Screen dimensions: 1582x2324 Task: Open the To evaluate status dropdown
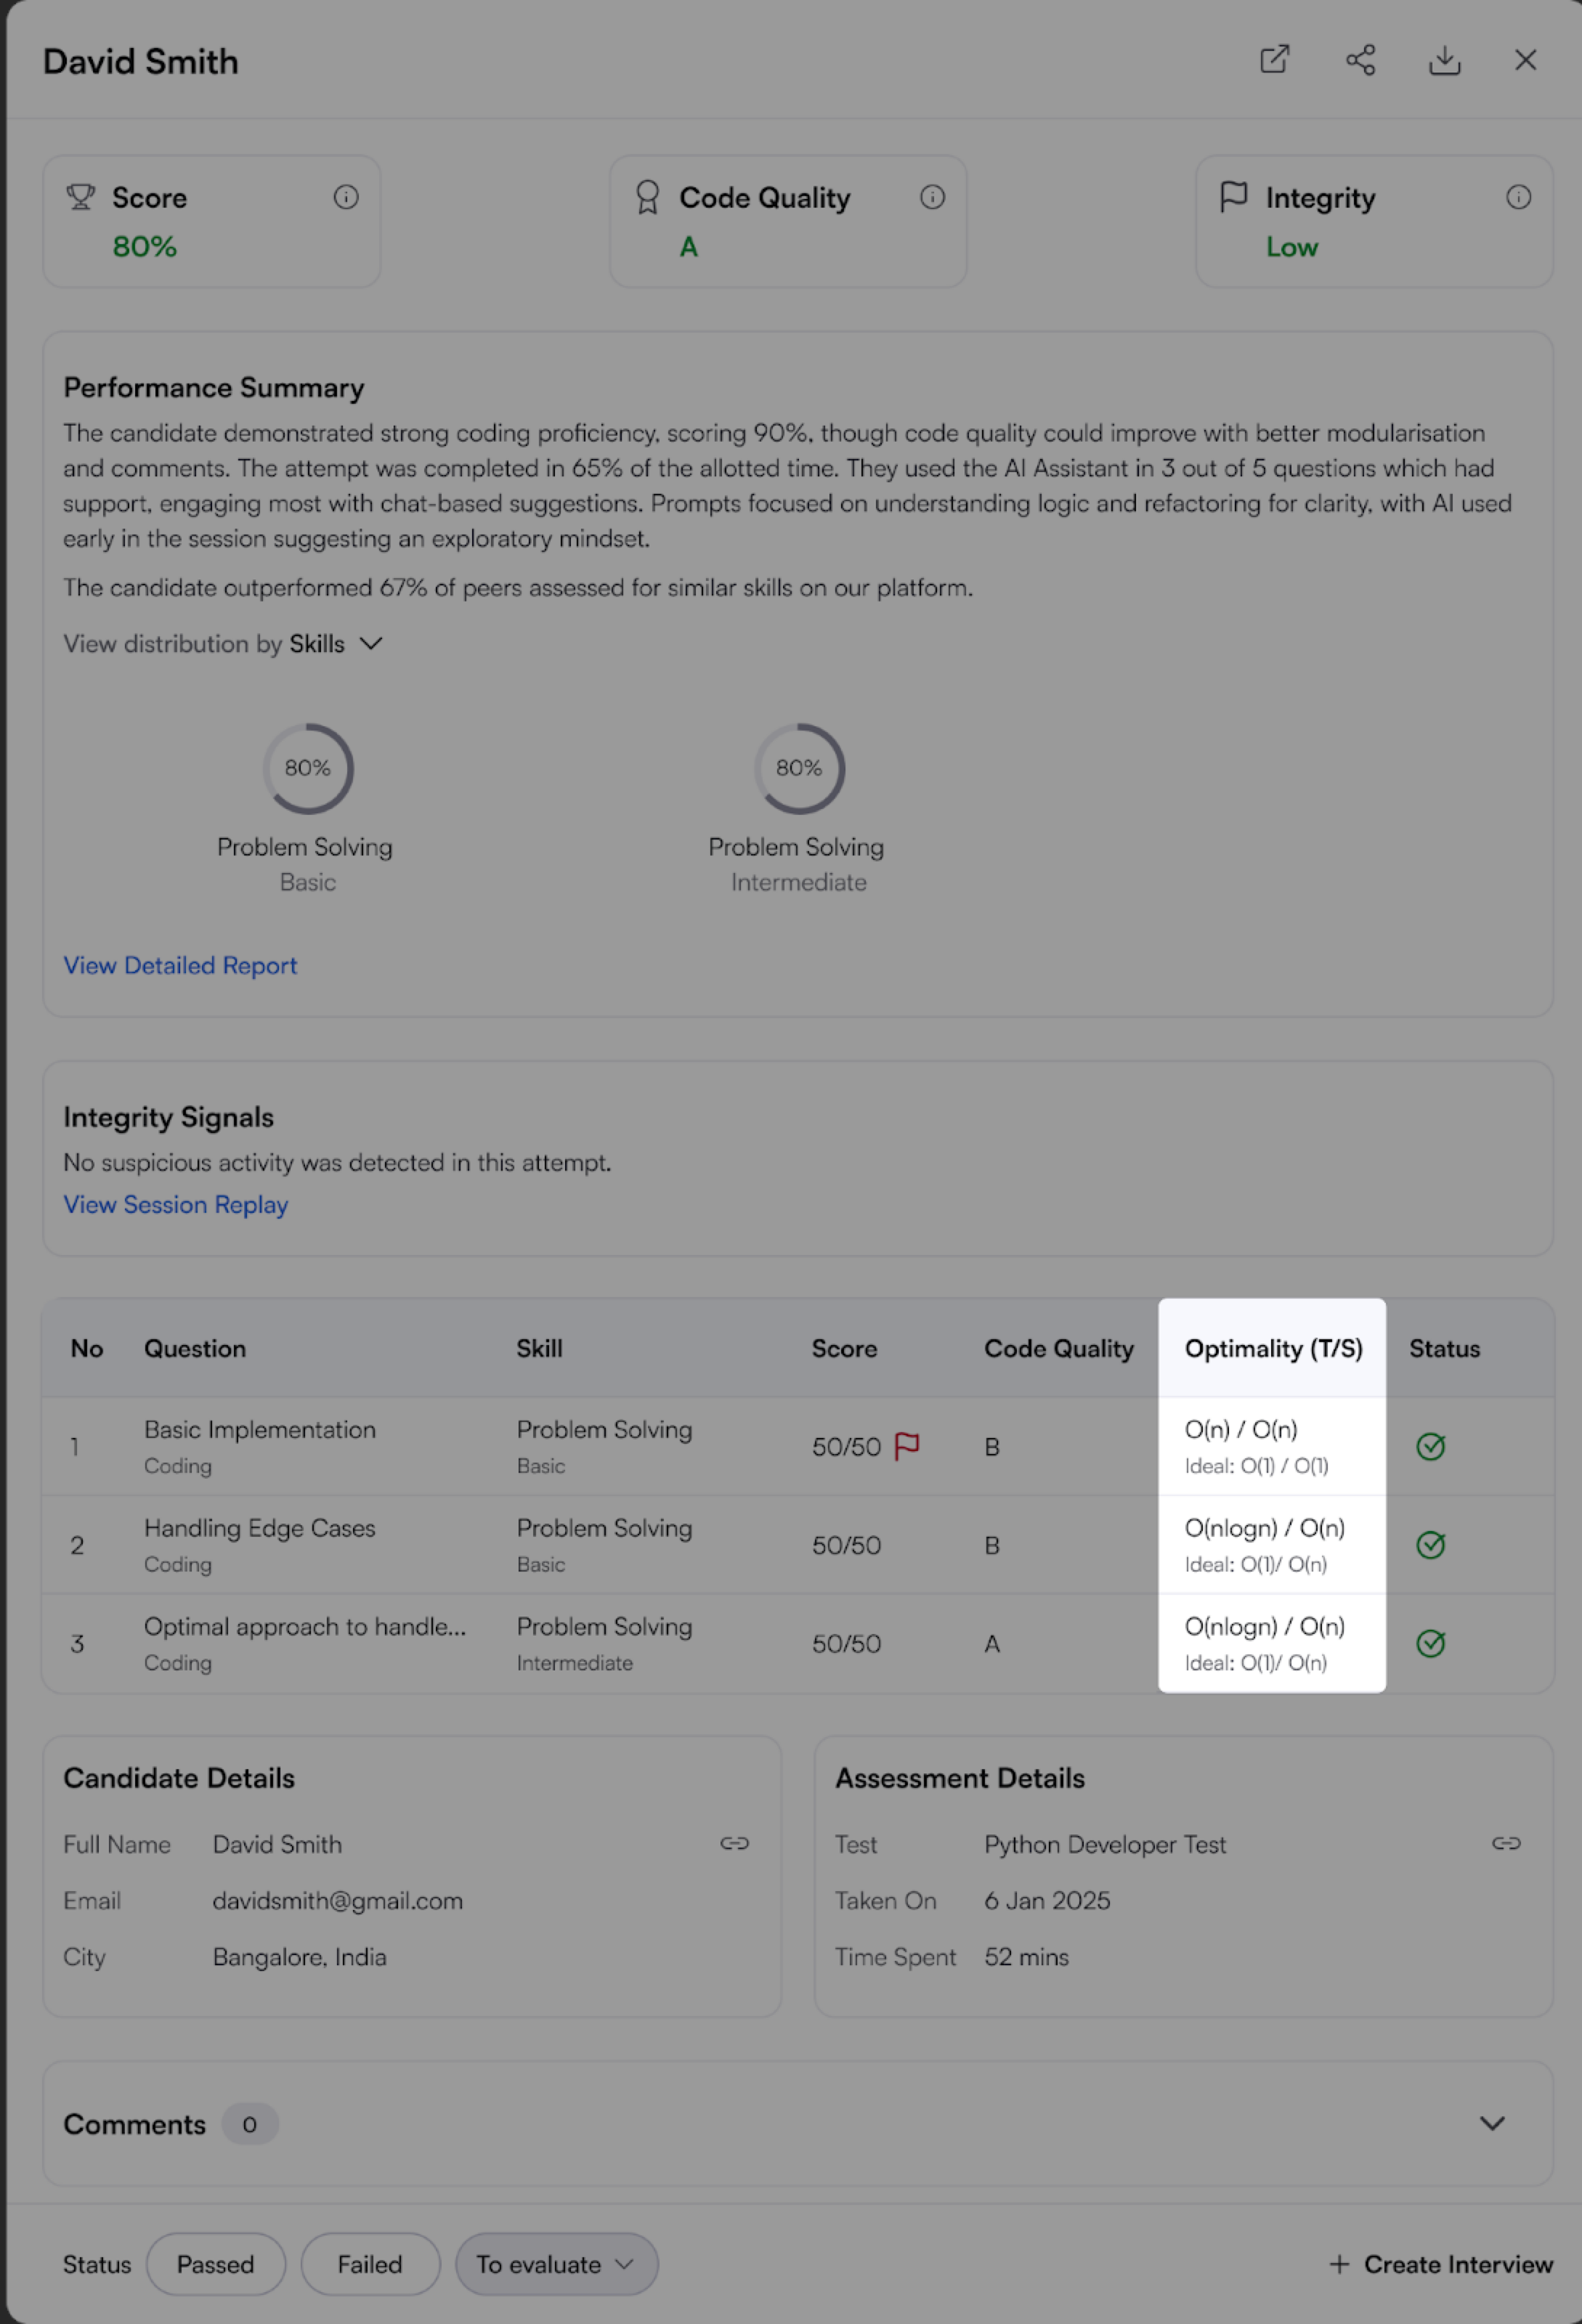(x=556, y=2264)
